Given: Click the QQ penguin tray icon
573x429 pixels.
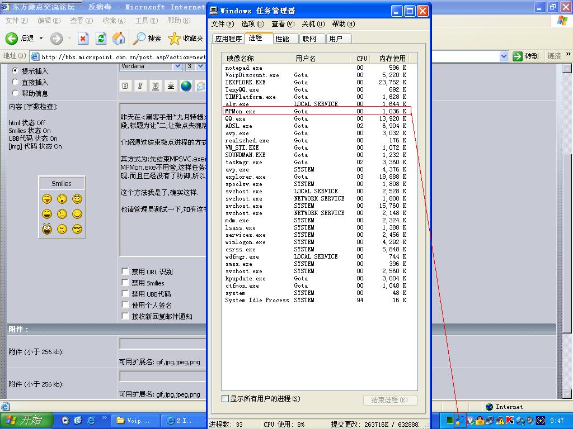Looking at the screenshot, I should click(x=480, y=421).
